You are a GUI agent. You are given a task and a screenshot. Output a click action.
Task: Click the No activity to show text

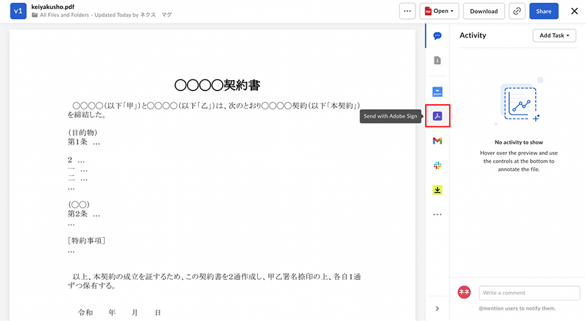click(519, 143)
